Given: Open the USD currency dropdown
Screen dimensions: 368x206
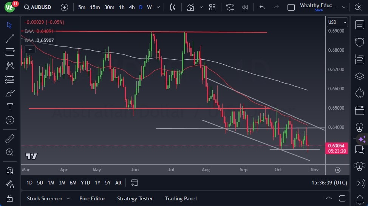Looking at the screenshot, I should (337, 22).
